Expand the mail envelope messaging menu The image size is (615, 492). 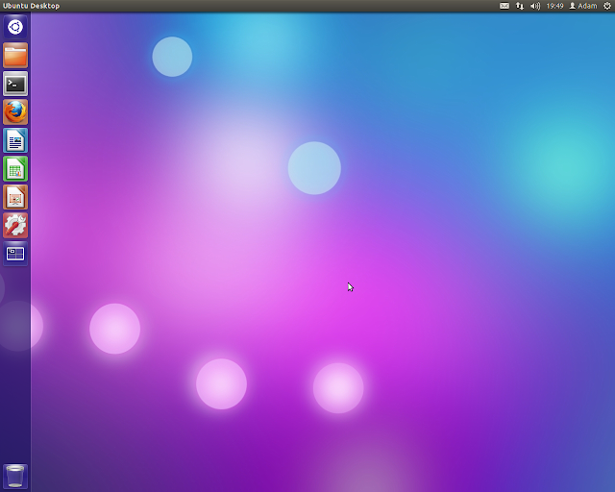coord(504,6)
